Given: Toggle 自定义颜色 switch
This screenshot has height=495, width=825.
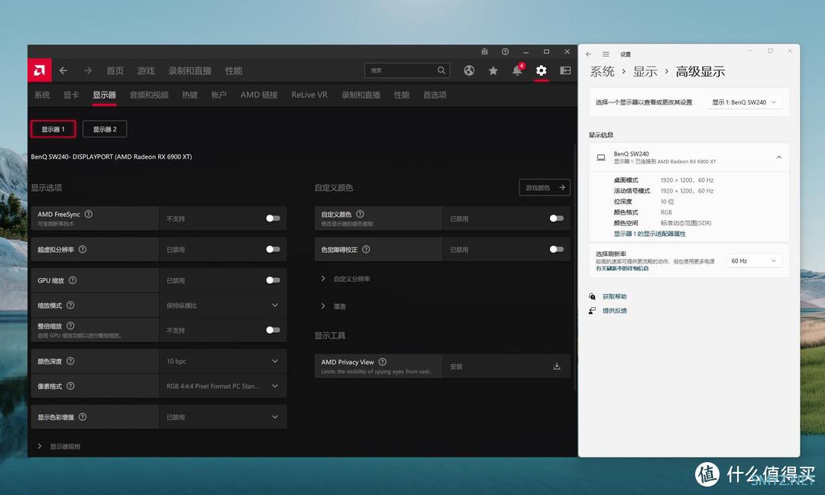Looking at the screenshot, I should (557, 218).
